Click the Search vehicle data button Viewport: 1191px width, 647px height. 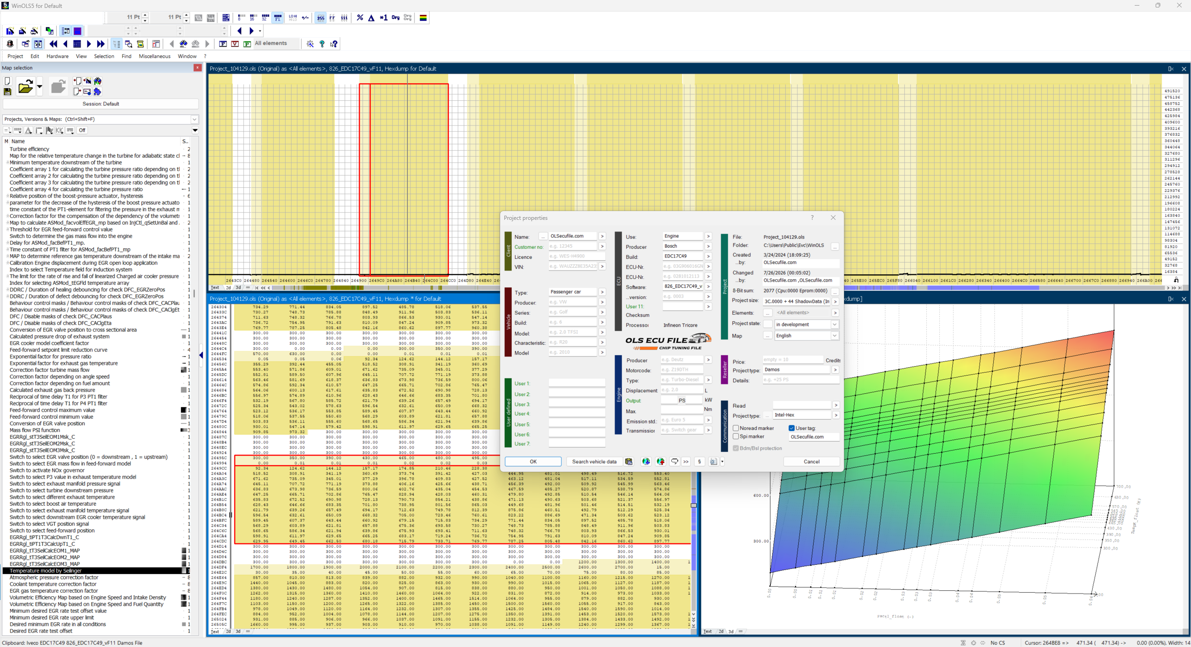(594, 462)
